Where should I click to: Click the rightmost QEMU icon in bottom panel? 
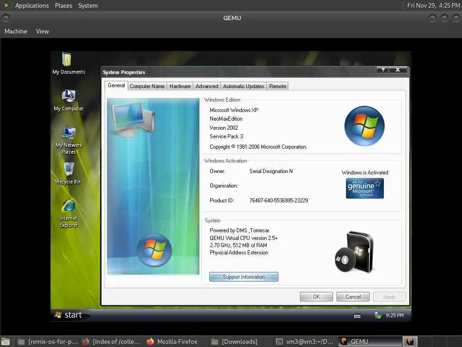click(410, 342)
